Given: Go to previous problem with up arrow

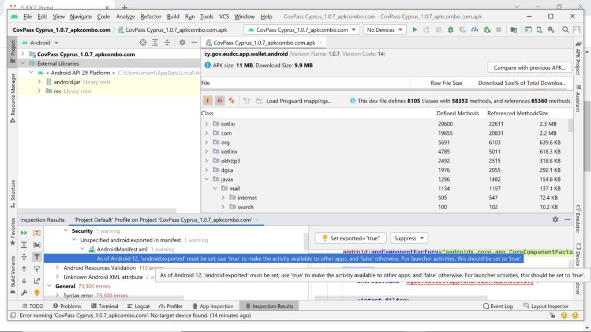Looking at the screenshot, I should [24, 269].
